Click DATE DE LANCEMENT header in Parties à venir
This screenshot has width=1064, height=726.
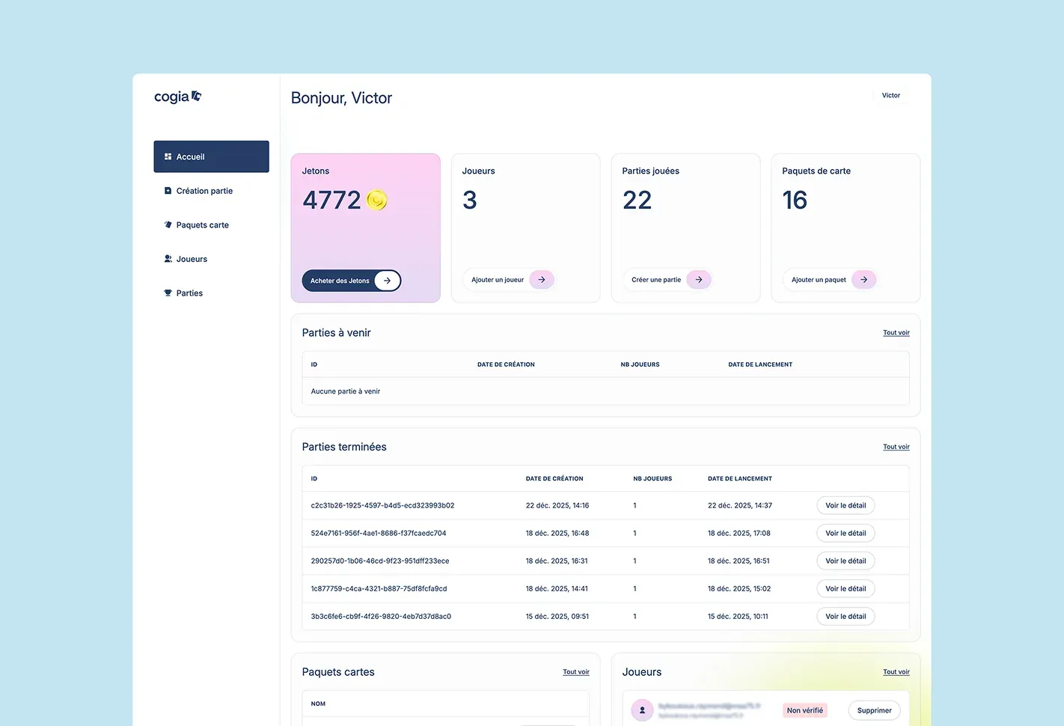coord(760,364)
